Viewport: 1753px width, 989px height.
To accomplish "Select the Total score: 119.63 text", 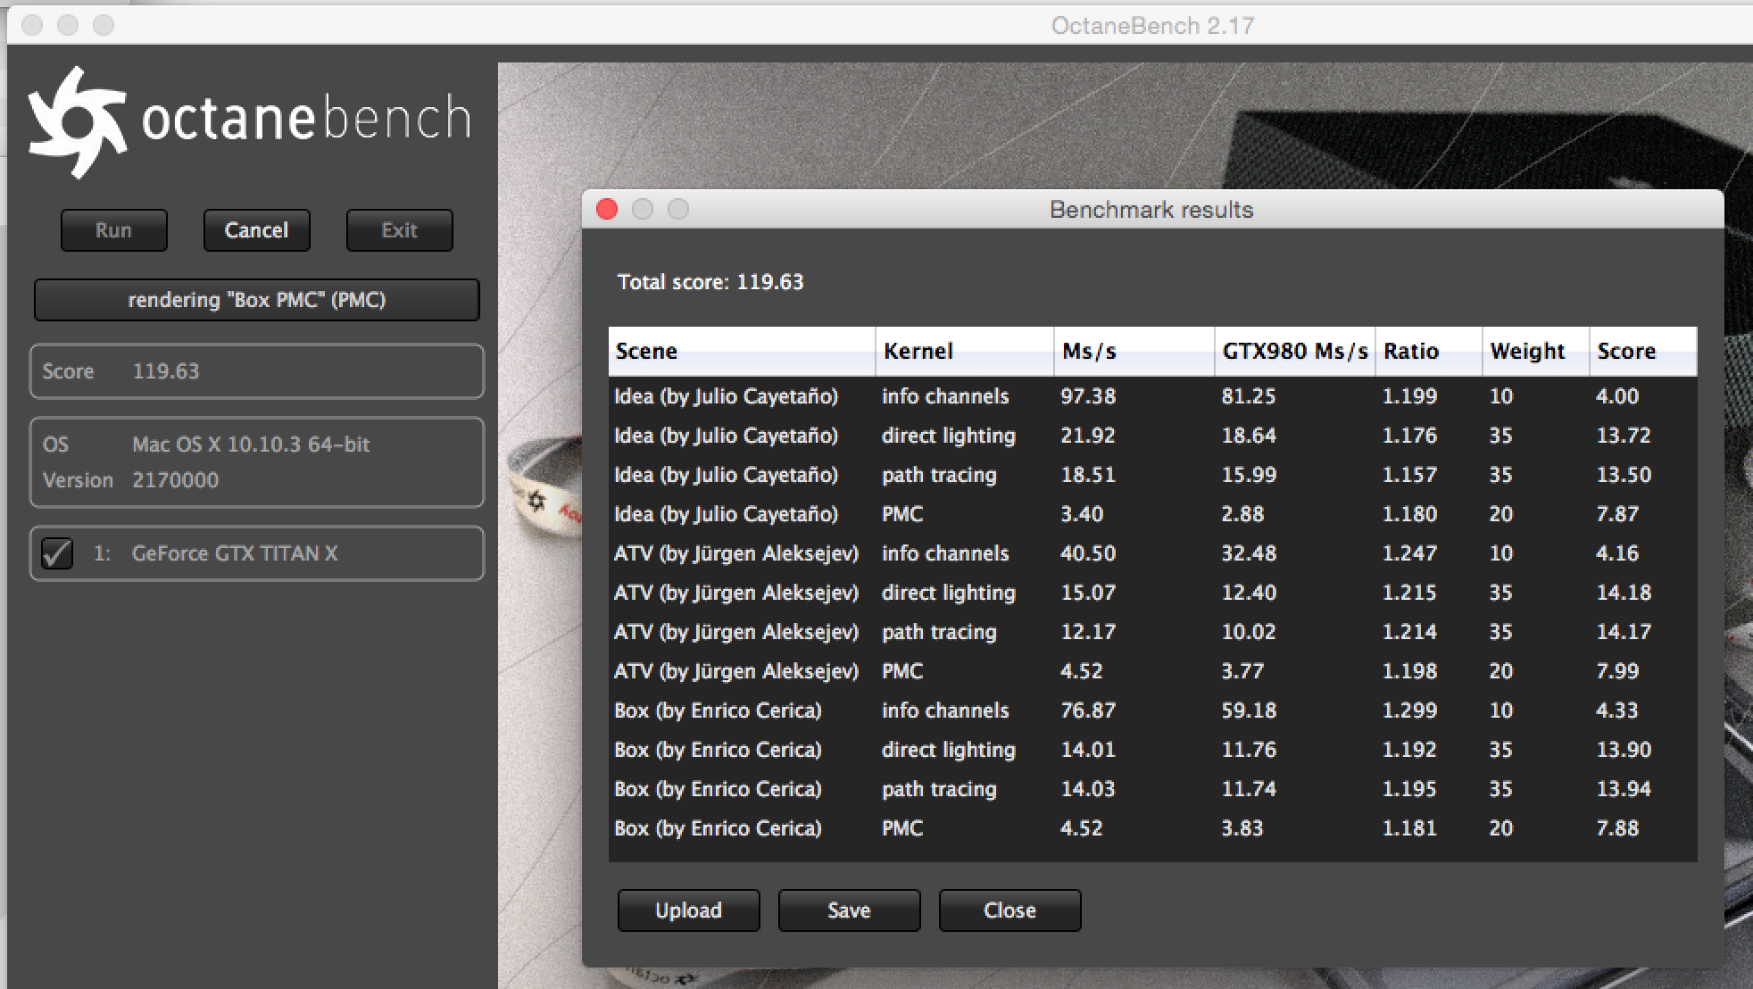I will (x=710, y=282).
